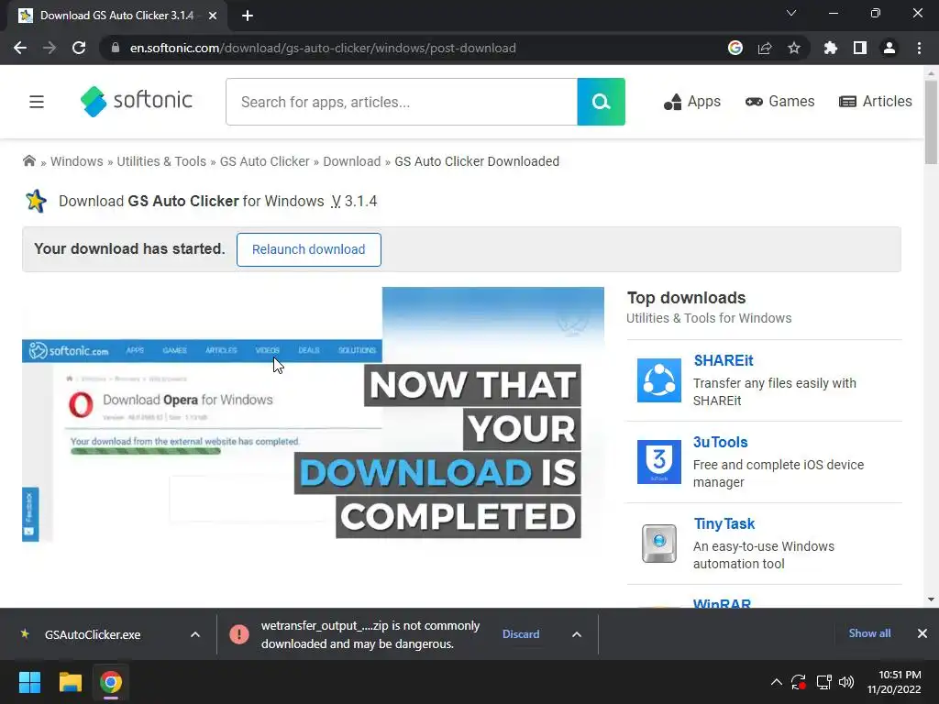Click Chrome icon in taskbar

111,682
